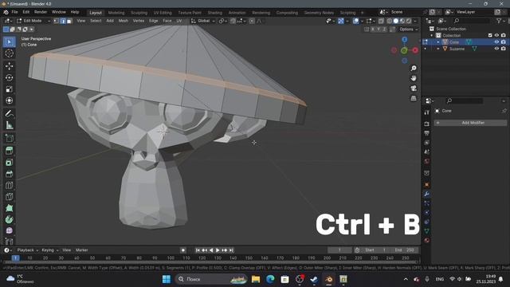Hide the Cone object in viewport
This screenshot has height=287, width=510.
tap(496, 42)
